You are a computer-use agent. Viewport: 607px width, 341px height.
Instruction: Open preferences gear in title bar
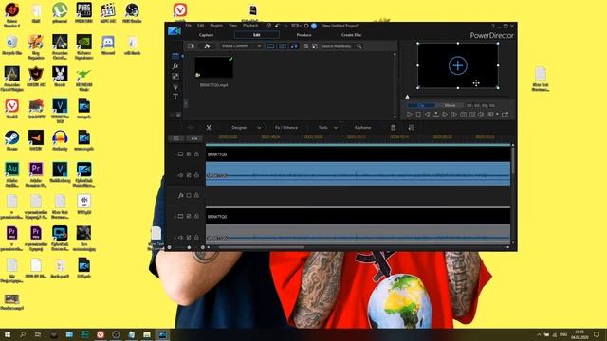coord(306,26)
